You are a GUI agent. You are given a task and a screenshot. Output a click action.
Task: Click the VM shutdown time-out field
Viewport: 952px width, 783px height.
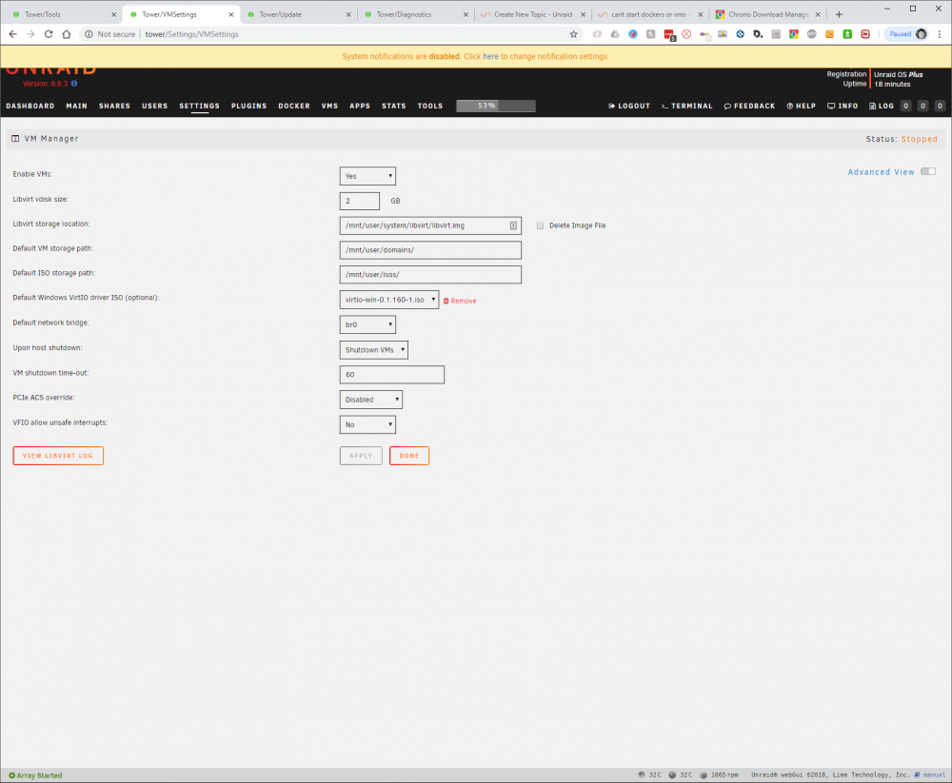391,375
